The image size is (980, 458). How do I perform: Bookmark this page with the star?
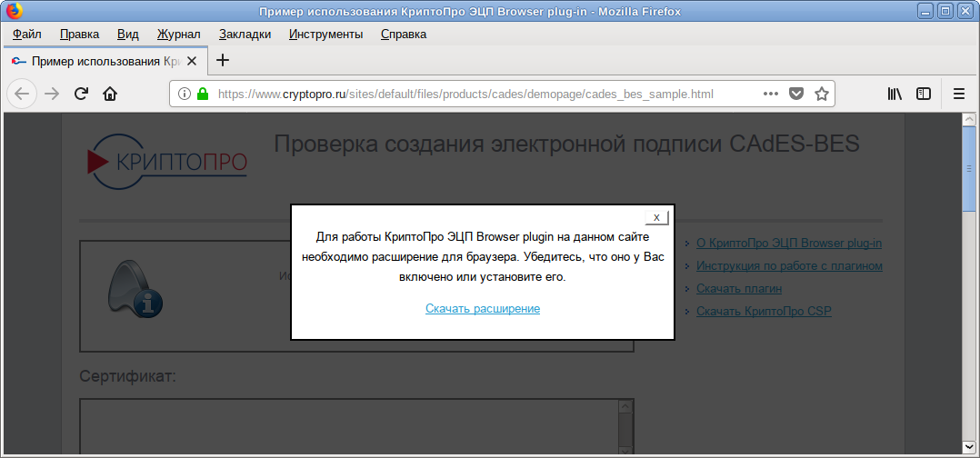[x=821, y=94]
